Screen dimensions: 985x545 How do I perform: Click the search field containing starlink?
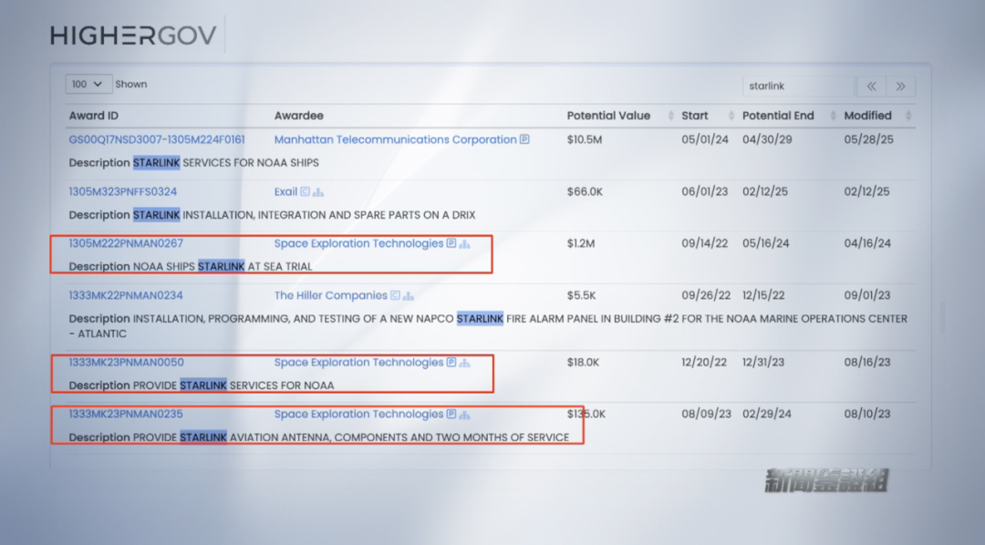tap(798, 86)
